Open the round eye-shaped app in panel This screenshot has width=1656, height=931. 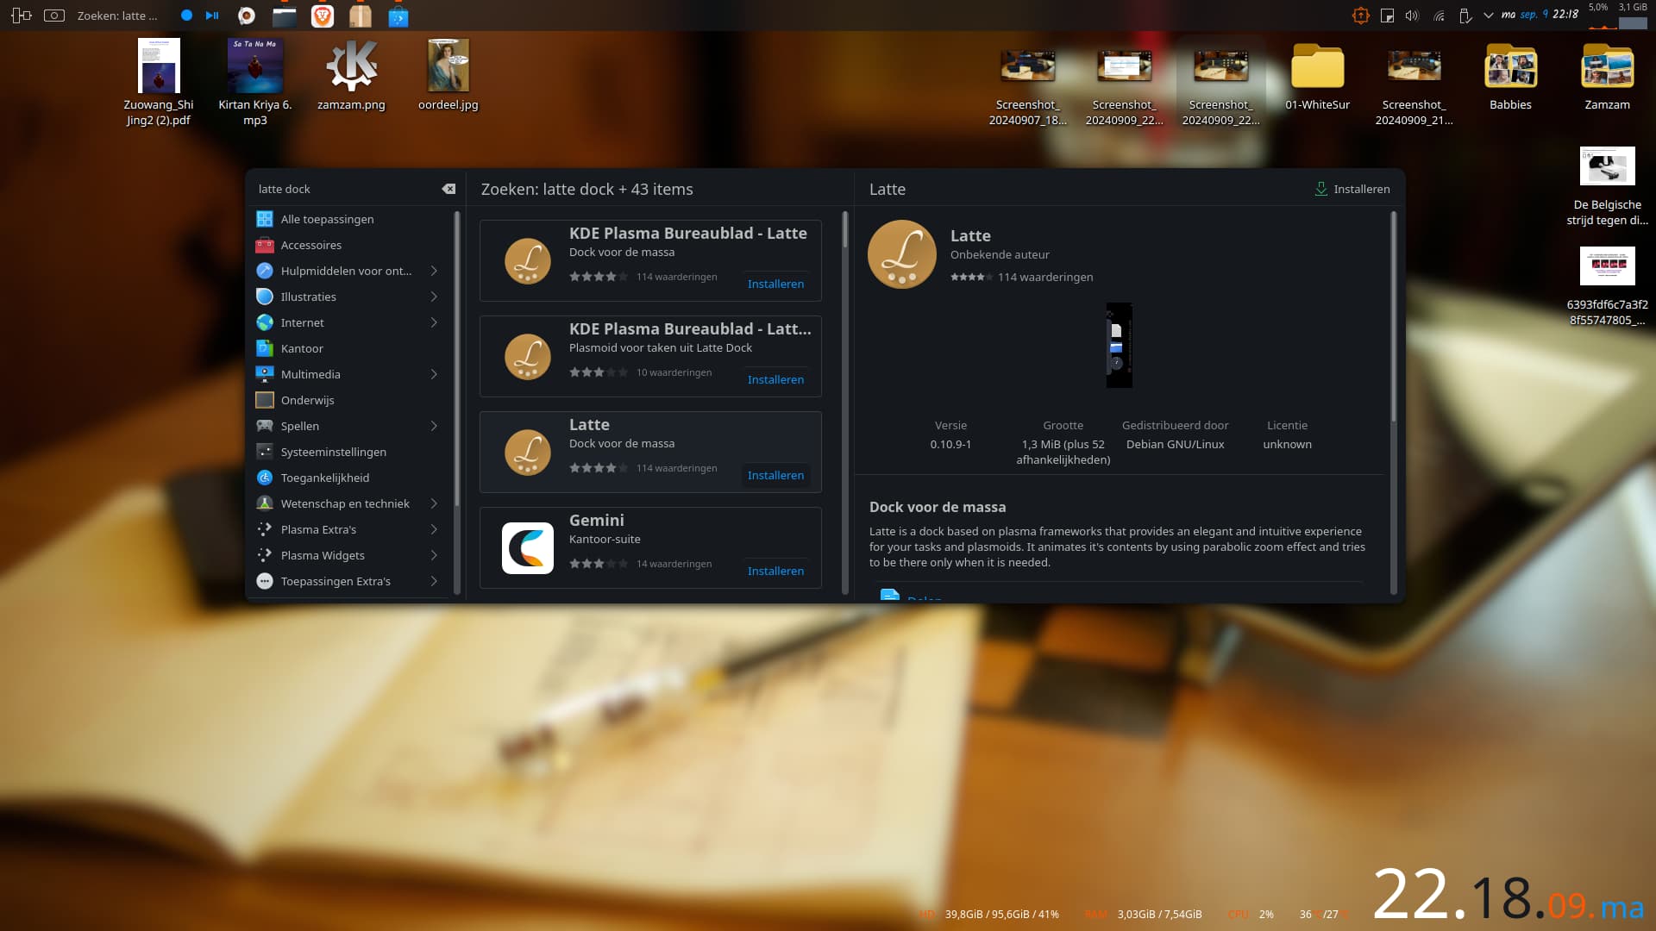pos(247,16)
